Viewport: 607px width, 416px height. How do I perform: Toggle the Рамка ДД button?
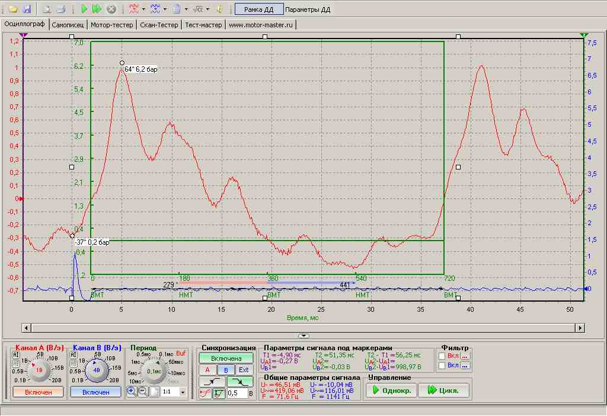[259, 9]
